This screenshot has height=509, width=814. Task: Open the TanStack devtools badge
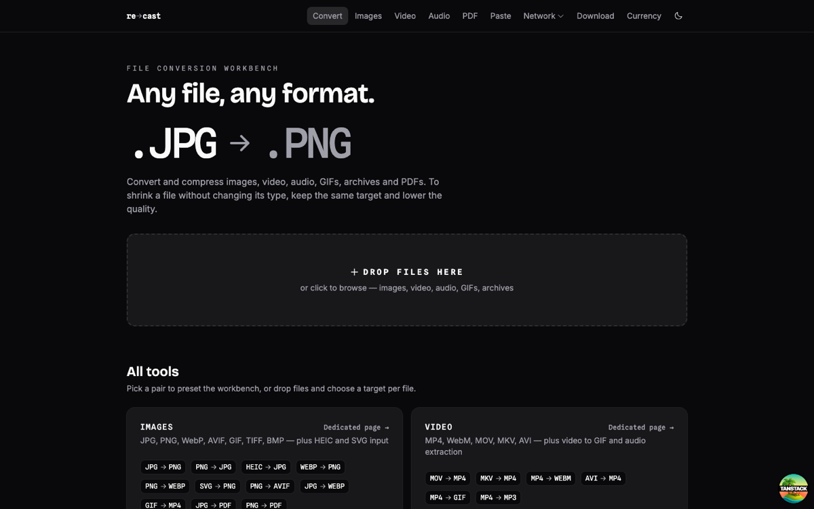(x=793, y=488)
